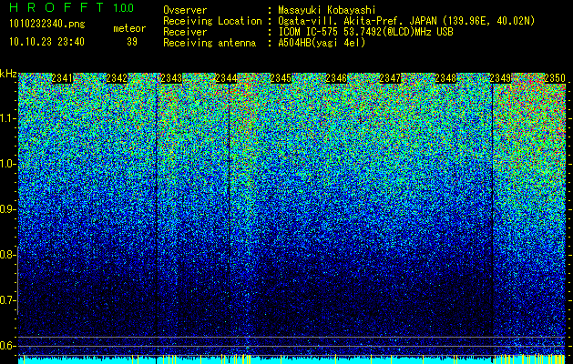Click the 0.6 frequency axis label
This screenshot has width=573, height=364.
click(x=7, y=346)
